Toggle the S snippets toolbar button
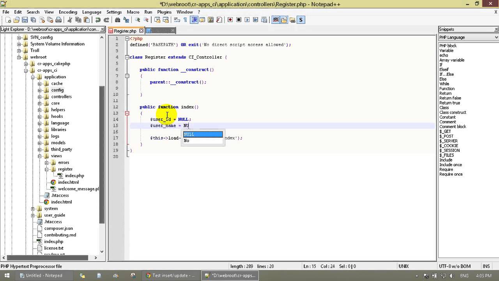Image resolution: width=499 pixels, height=281 pixels. pos(301,20)
